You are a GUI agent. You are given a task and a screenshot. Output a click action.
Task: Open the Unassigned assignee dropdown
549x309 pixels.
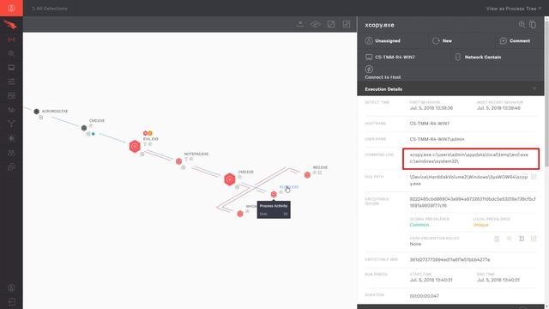point(383,40)
